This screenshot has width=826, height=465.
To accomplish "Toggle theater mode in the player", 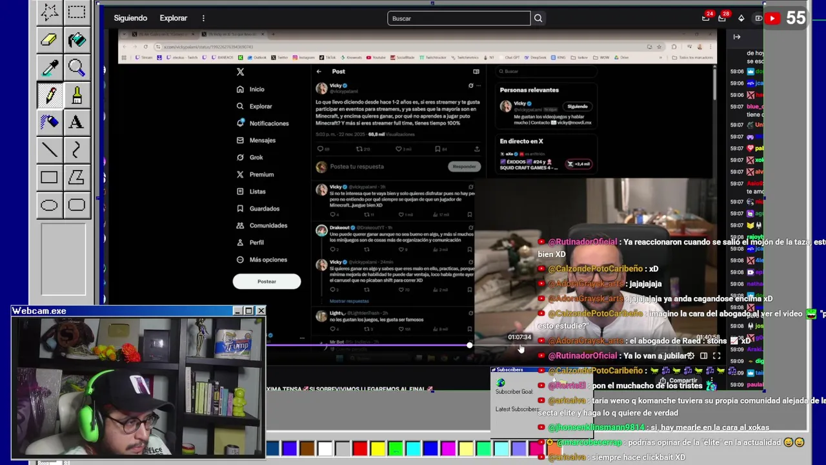I will pyautogui.click(x=703, y=356).
